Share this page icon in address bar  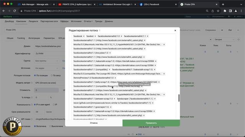tap(213, 11)
